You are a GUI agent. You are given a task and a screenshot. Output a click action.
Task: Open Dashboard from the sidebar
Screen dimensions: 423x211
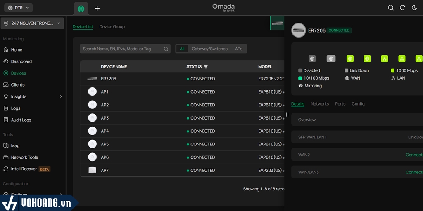[21, 61]
